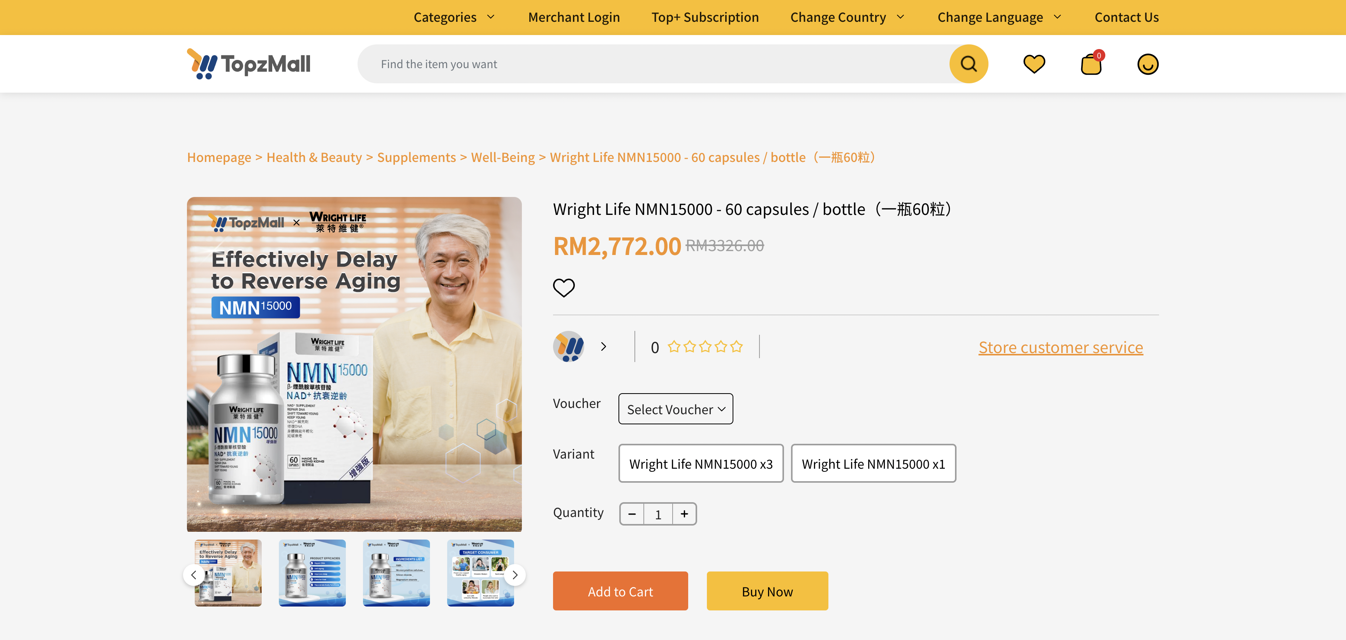
Task: Click the TopzMall logo
Action: (x=249, y=64)
